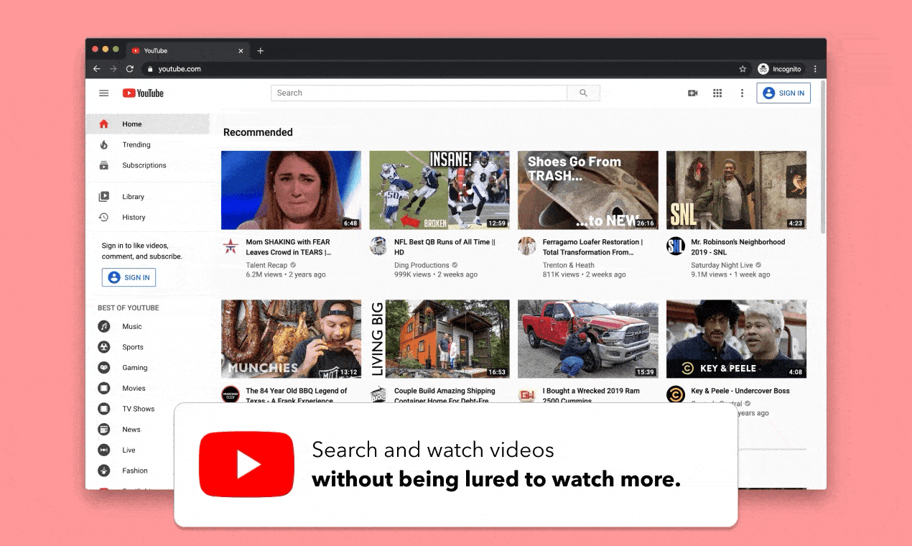Click the Live category icon

[104, 450]
